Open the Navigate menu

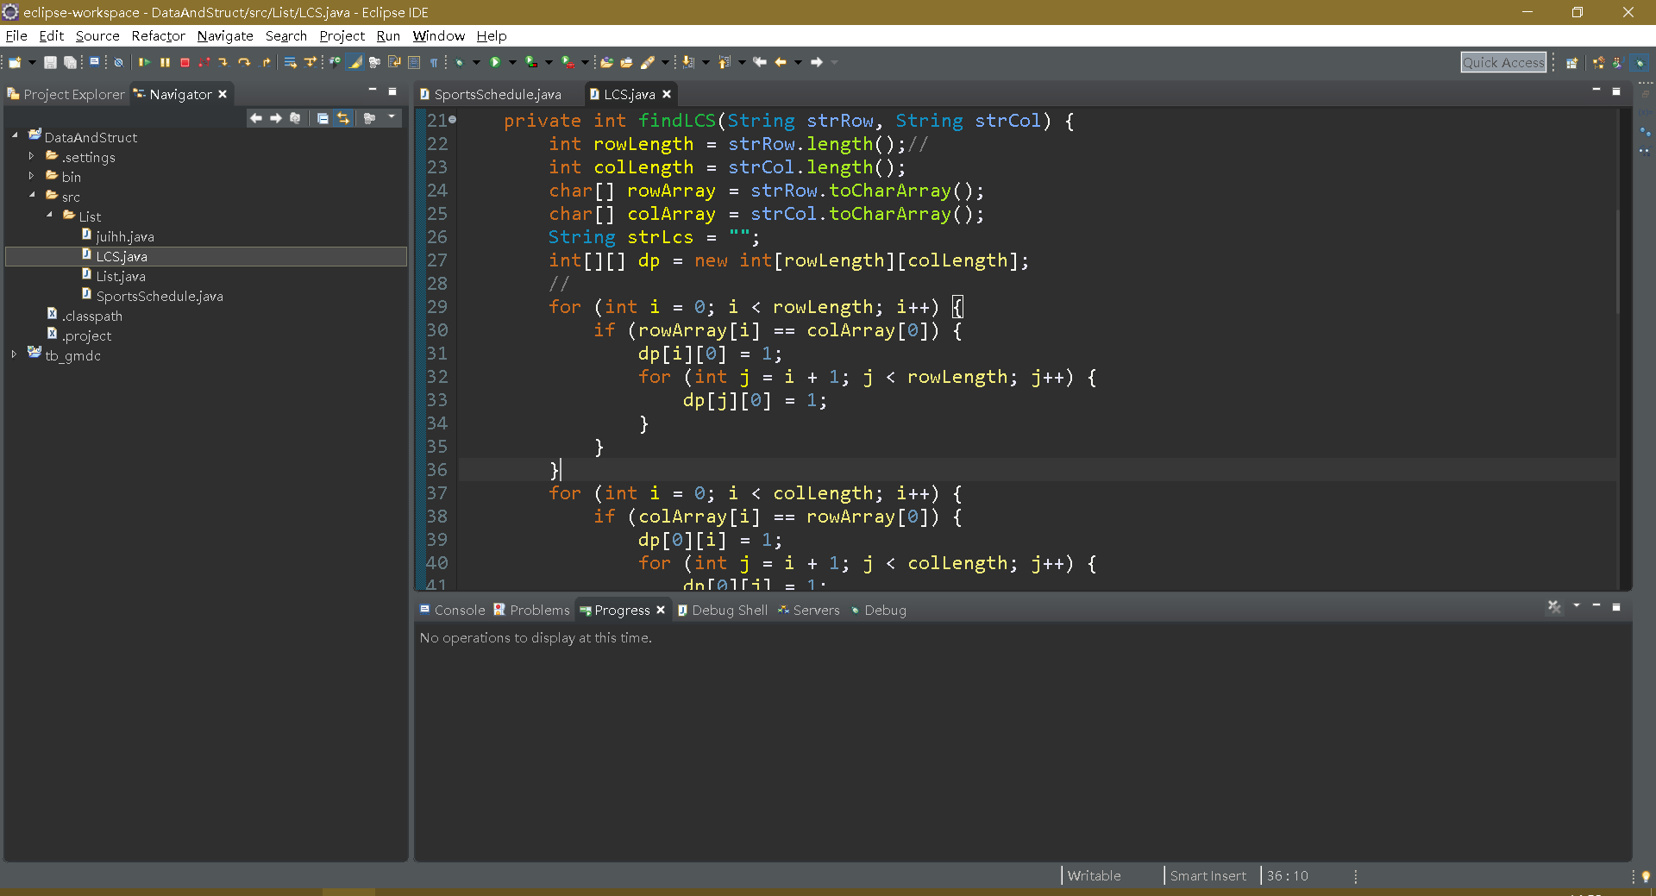coord(225,35)
